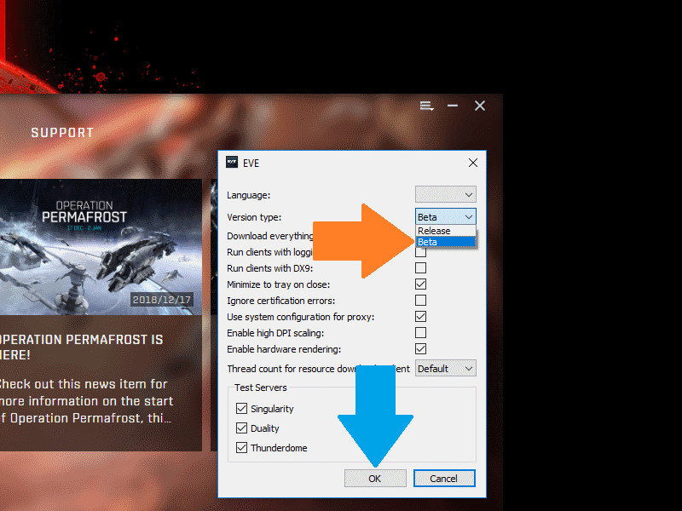
Task: Close the EVE settings dialog
Action: 473,163
